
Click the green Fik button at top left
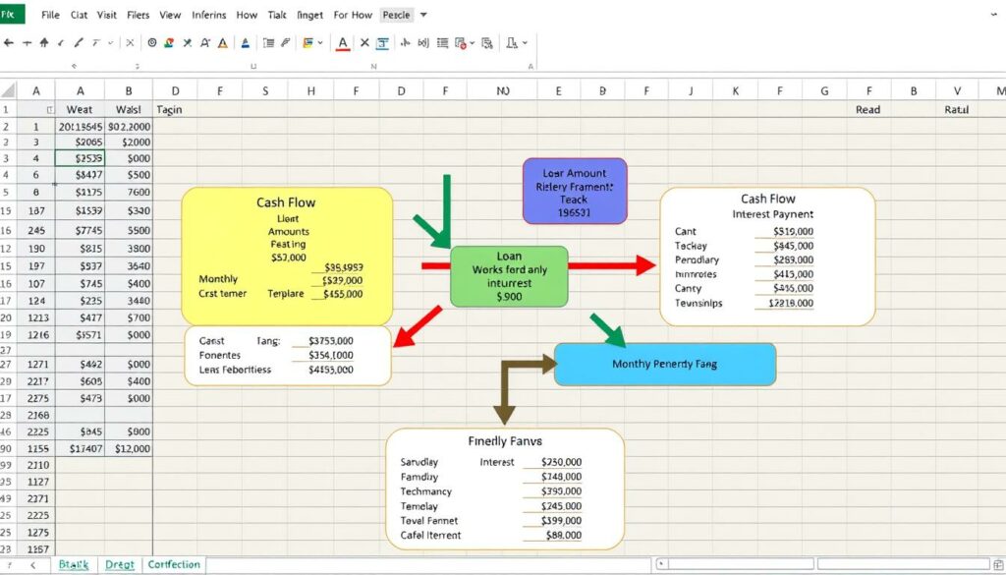tap(12, 14)
